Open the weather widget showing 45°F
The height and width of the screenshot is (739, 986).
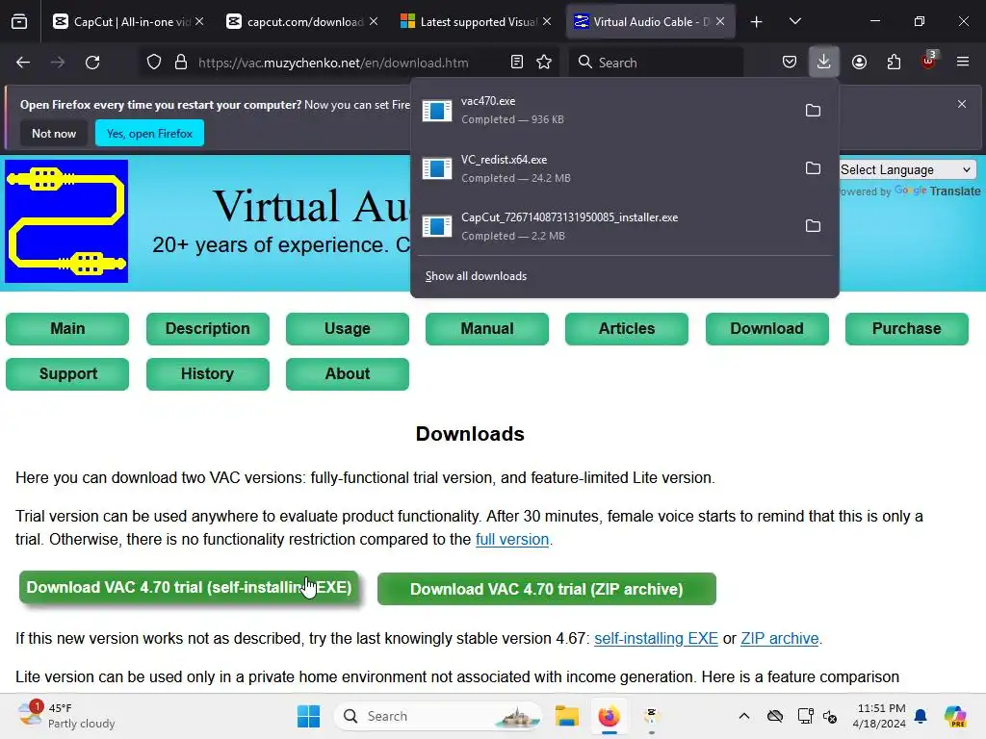(x=66, y=716)
